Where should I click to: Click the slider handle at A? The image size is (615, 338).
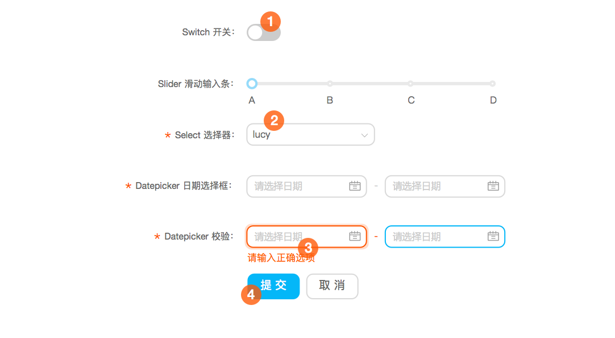pos(252,83)
